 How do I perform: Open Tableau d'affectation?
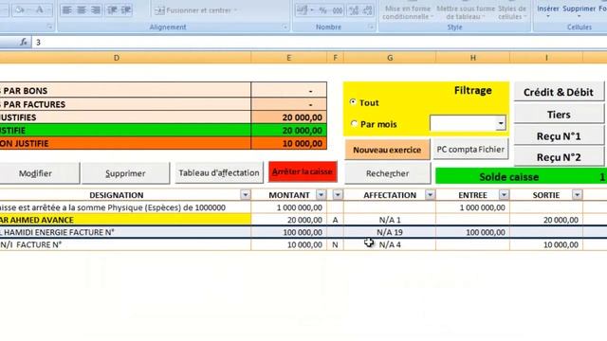219,172
